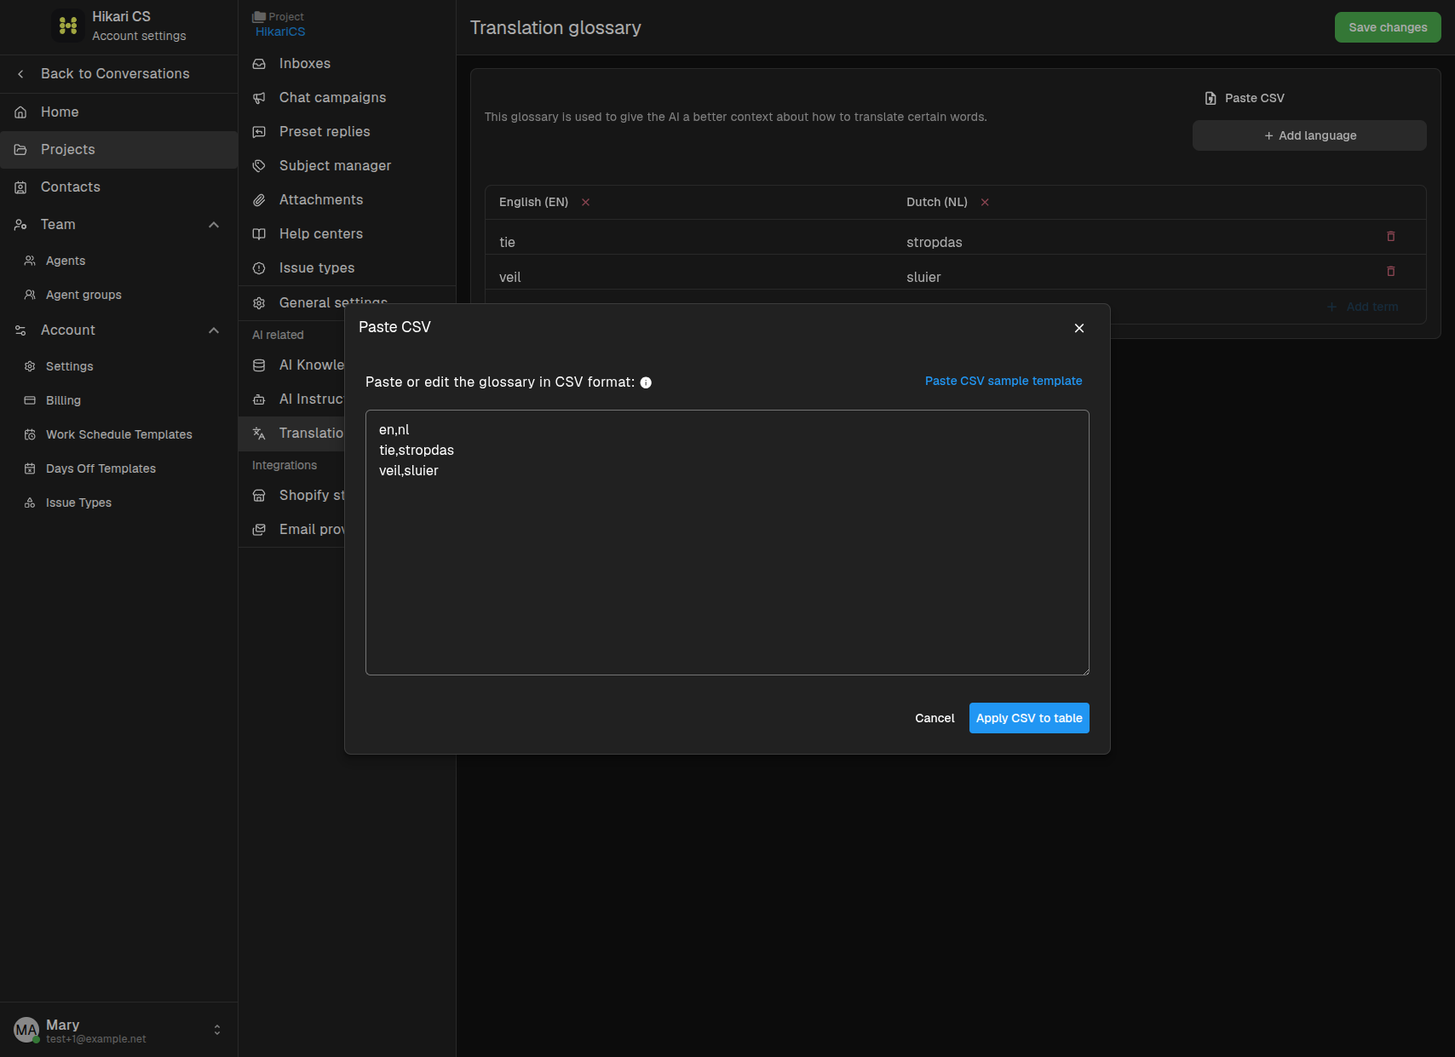This screenshot has width=1455, height=1057.
Task: Delete the 'tie' glossary term row
Action: [x=1391, y=236]
